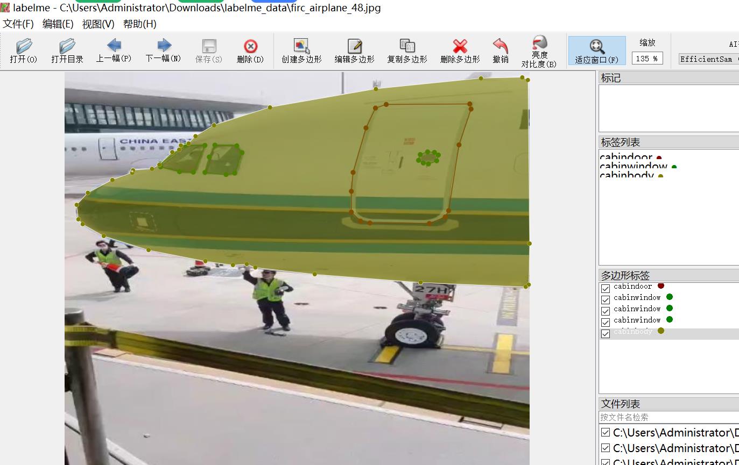This screenshot has height=465, width=739.
Task: Open the 视图(V) menu
Action: (x=98, y=24)
